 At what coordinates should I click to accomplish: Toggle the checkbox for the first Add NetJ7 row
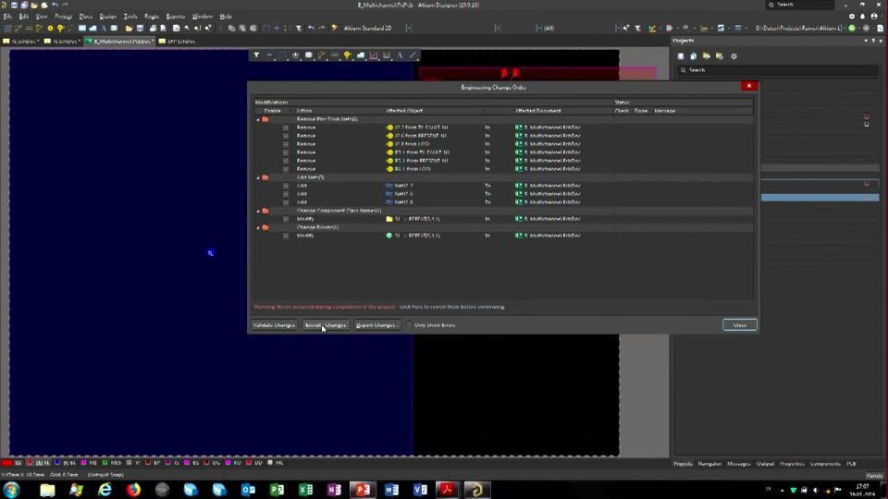click(286, 186)
